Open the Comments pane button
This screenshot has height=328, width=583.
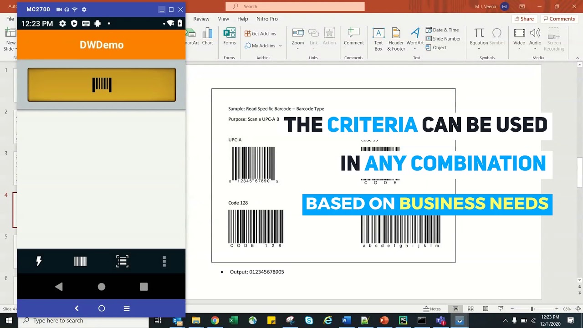559,19
